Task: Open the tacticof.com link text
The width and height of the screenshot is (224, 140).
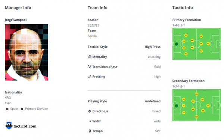Action: 25,126
